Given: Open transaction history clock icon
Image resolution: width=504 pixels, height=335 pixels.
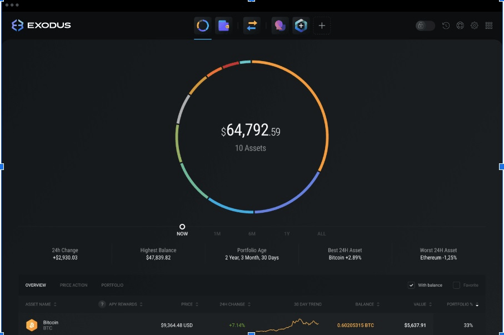Looking at the screenshot, I should pyautogui.click(x=446, y=25).
